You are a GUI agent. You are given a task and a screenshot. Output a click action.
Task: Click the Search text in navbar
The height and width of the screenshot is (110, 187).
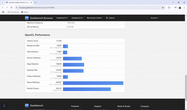112,18
